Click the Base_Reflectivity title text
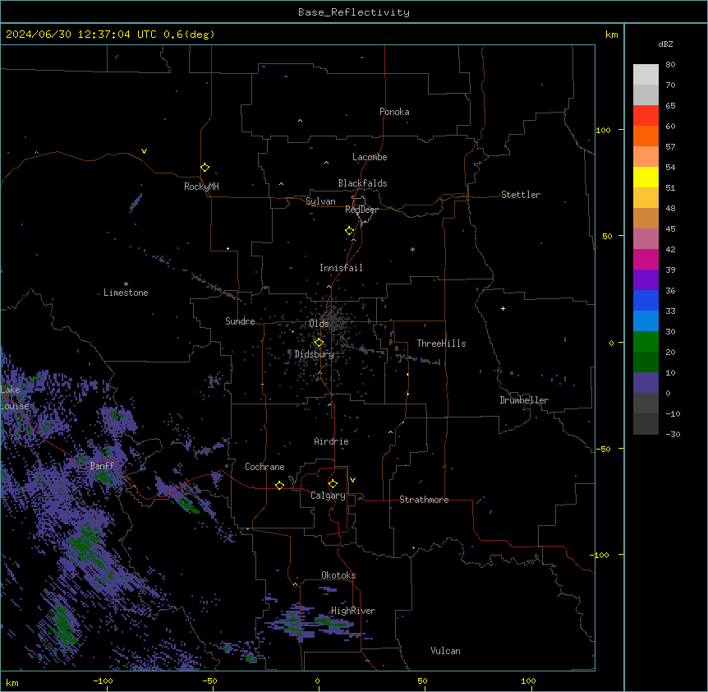708x692 pixels. (354, 12)
